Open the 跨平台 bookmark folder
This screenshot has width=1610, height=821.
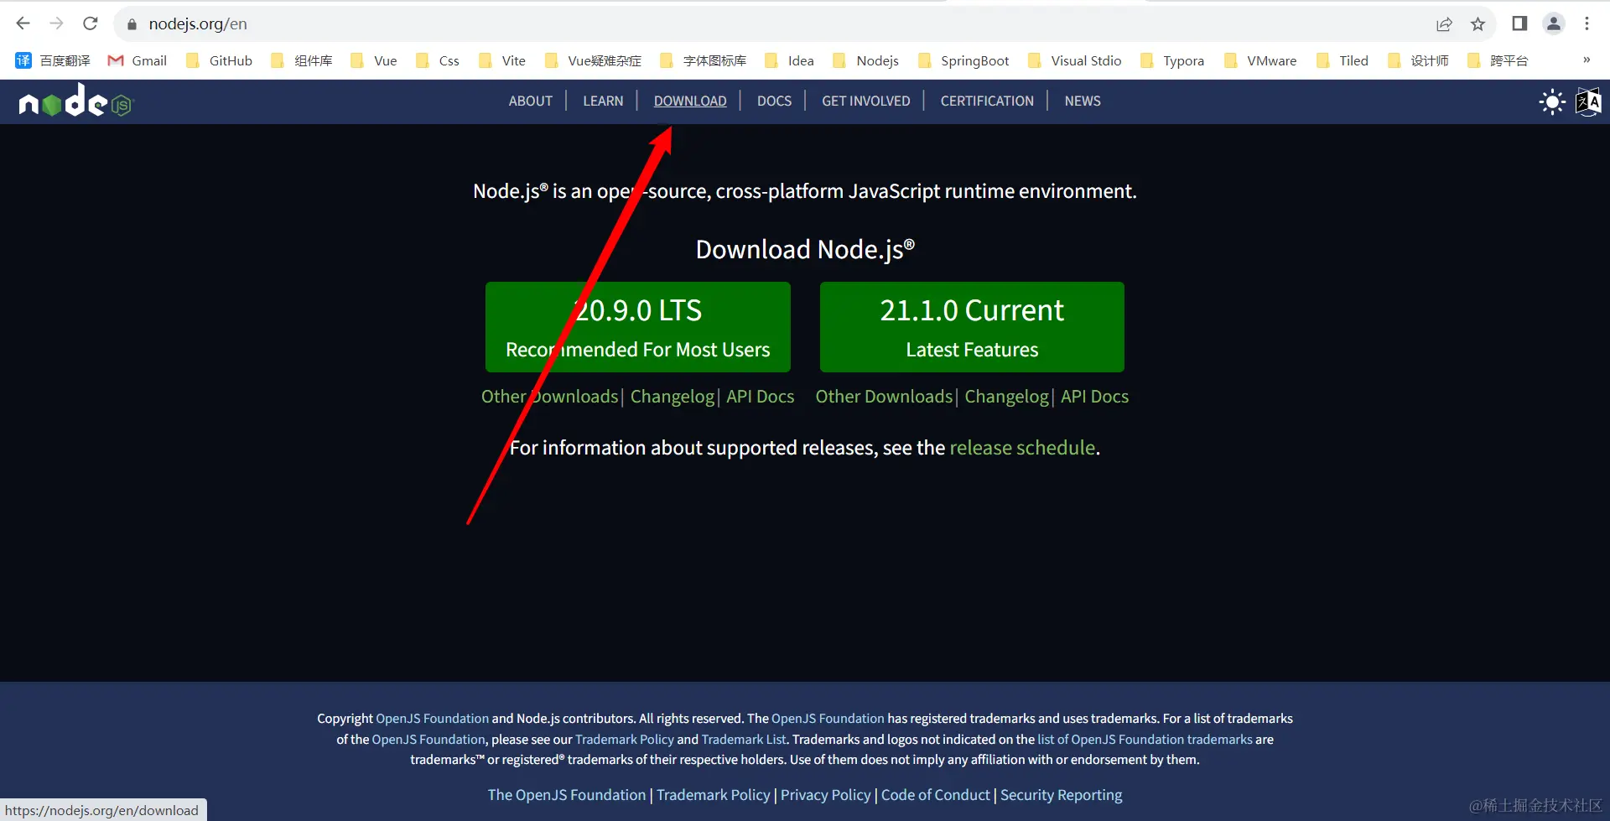pyautogui.click(x=1498, y=60)
